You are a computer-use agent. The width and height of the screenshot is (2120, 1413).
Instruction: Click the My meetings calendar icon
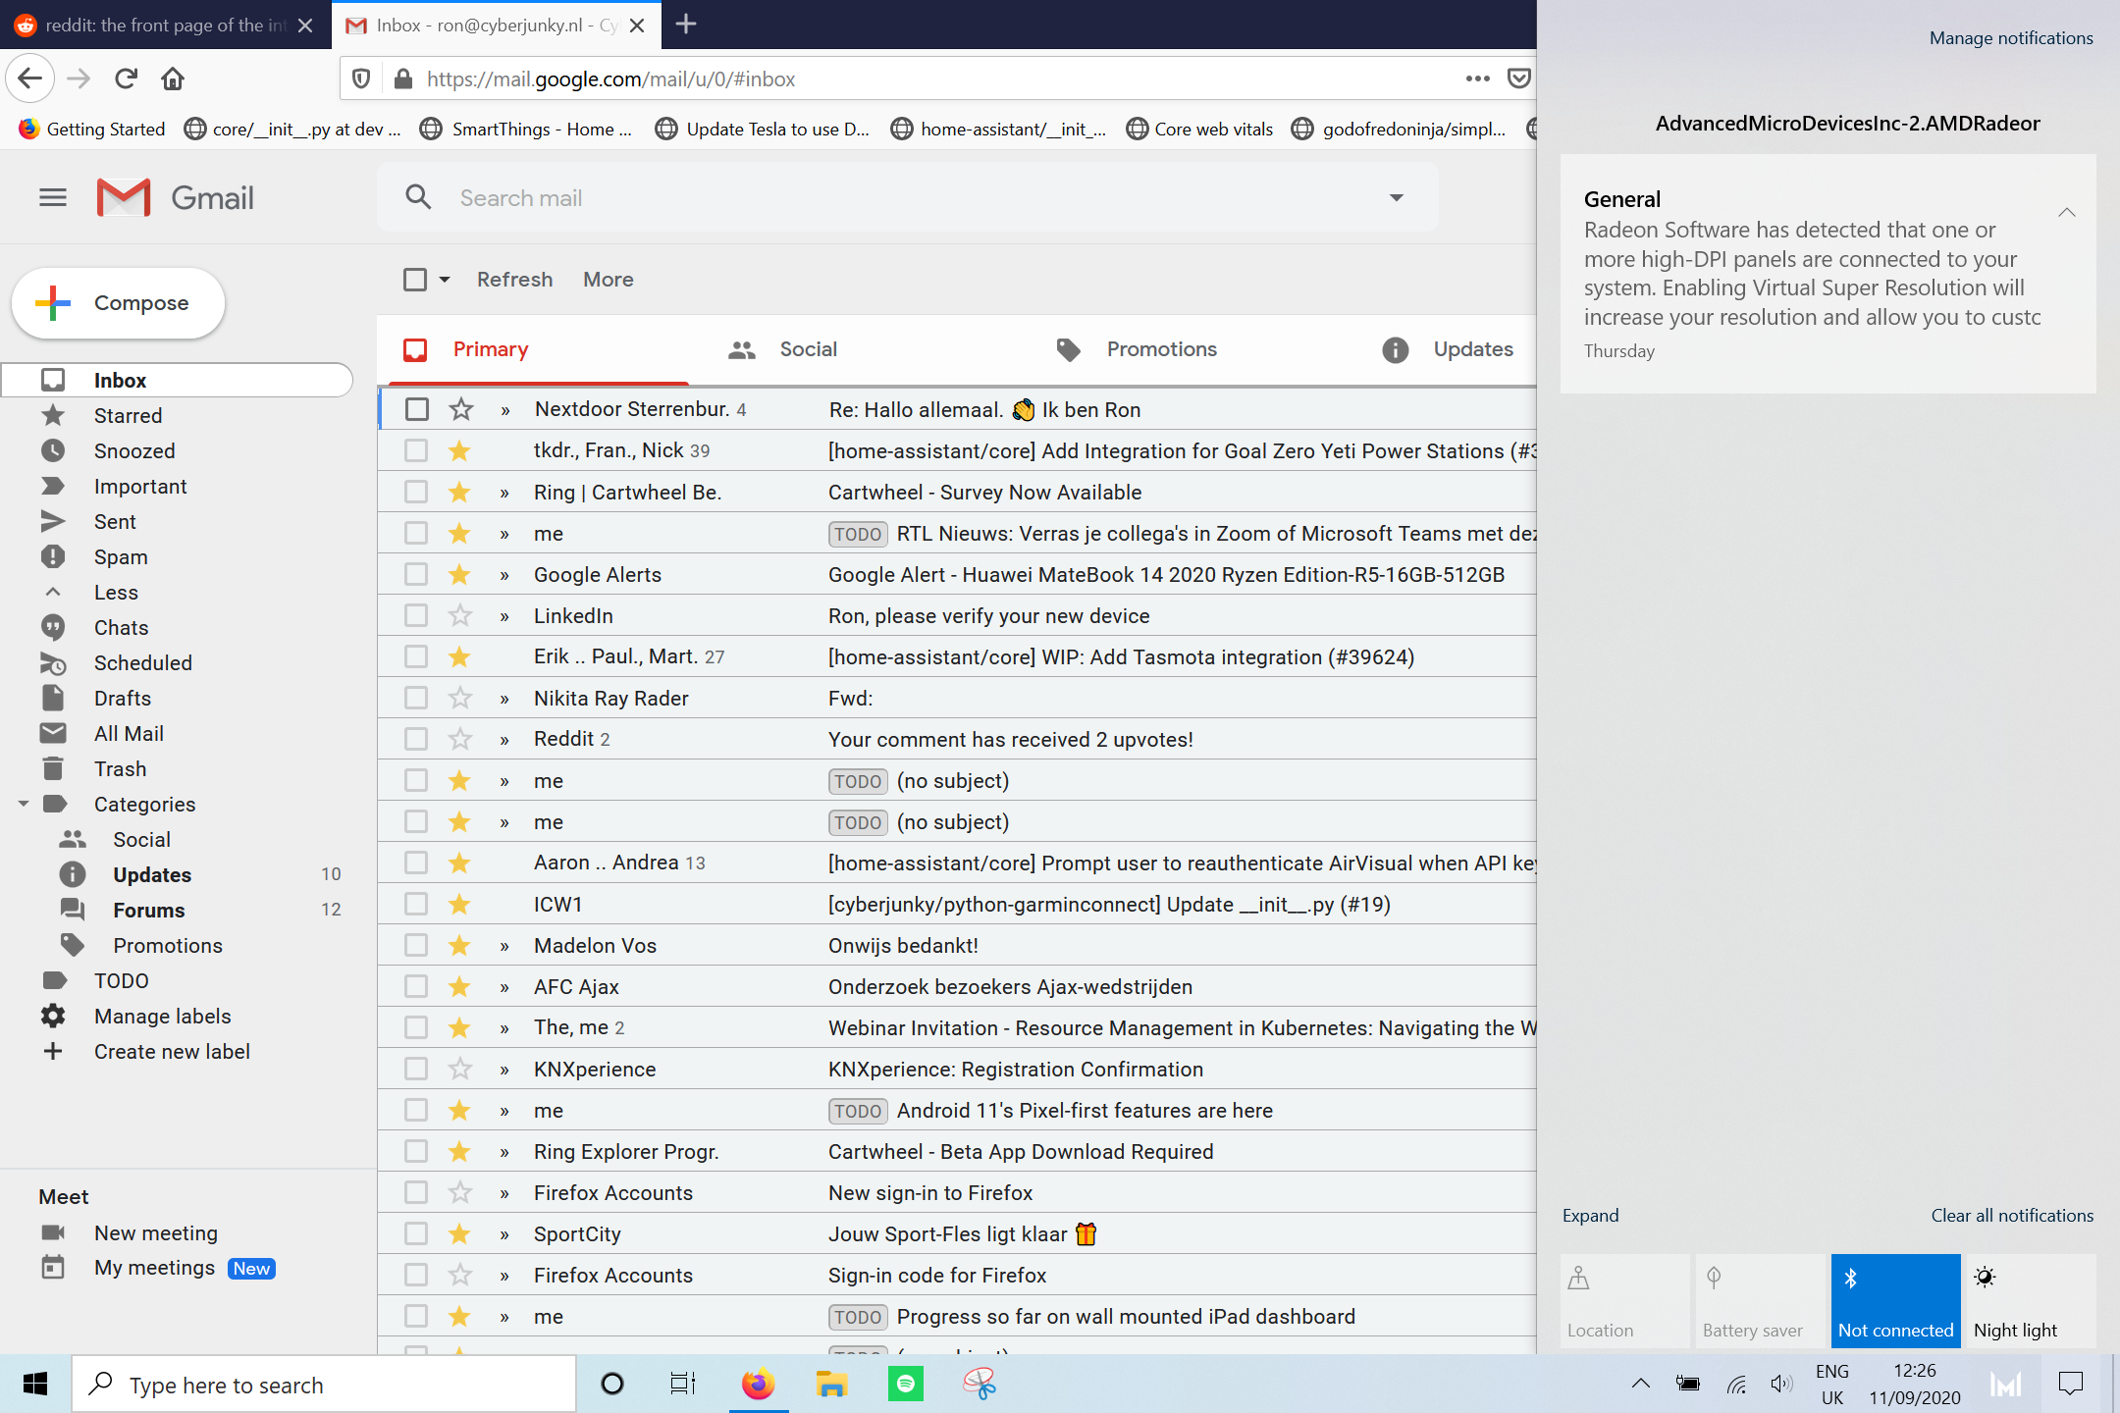click(x=53, y=1269)
